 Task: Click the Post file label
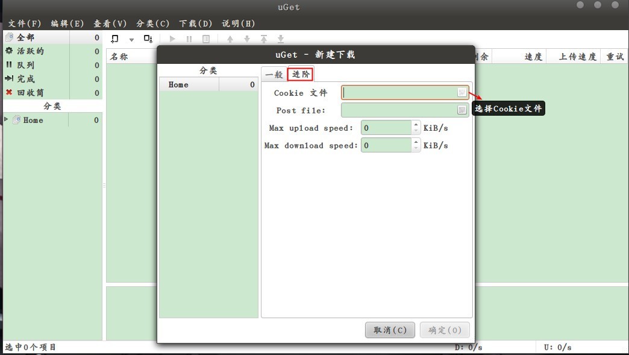tap(301, 111)
